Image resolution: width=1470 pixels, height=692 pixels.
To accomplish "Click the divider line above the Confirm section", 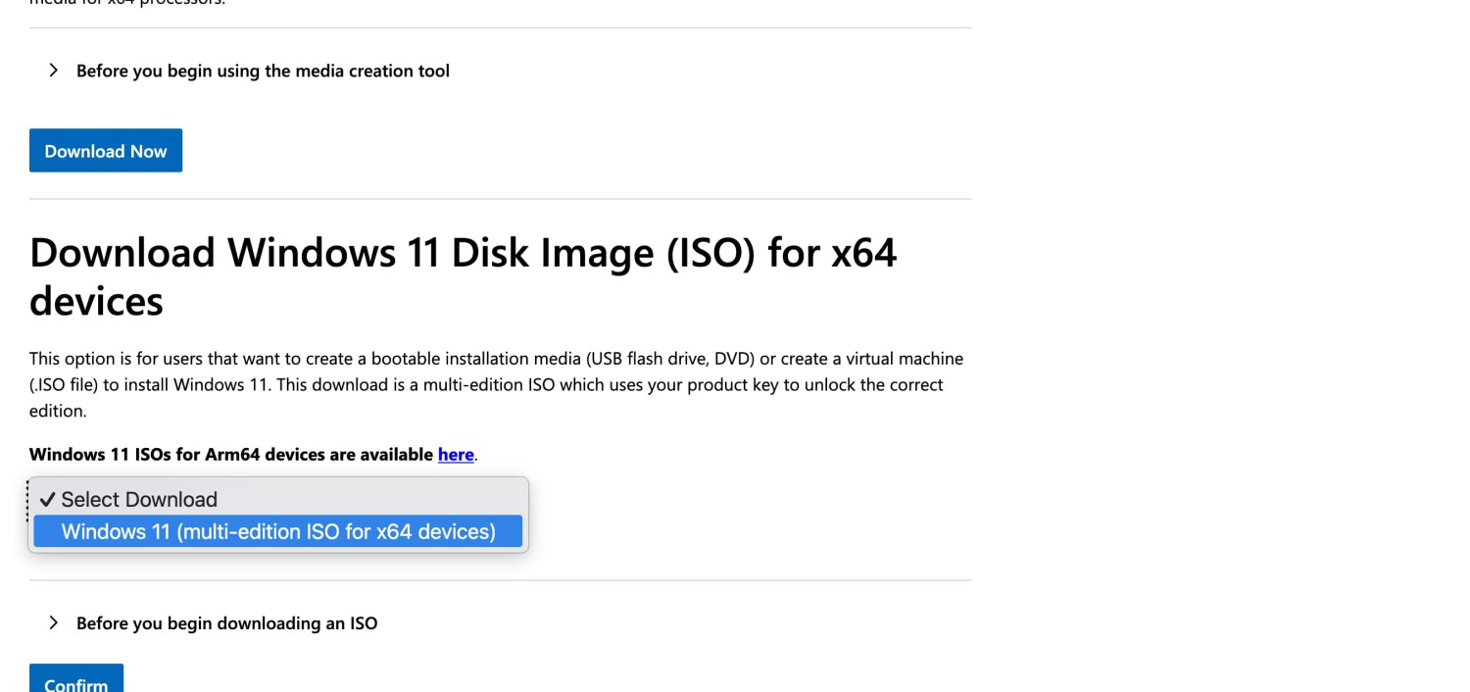I will coord(500,580).
